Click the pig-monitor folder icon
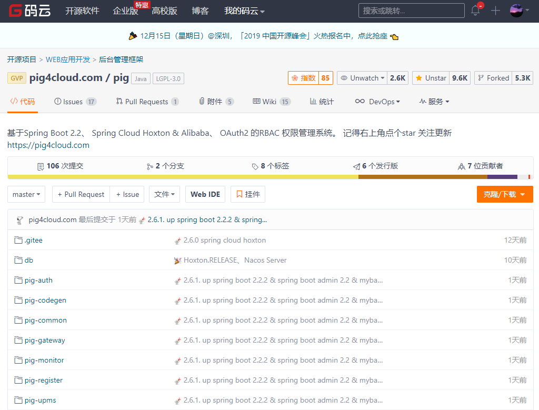The height and width of the screenshot is (410, 539). (x=18, y=360)
